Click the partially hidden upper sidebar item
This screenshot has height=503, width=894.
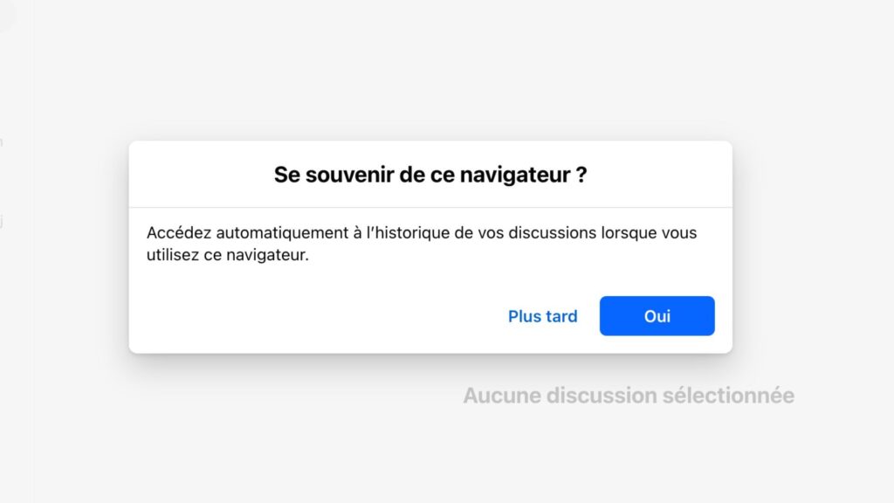coord(1,142)
